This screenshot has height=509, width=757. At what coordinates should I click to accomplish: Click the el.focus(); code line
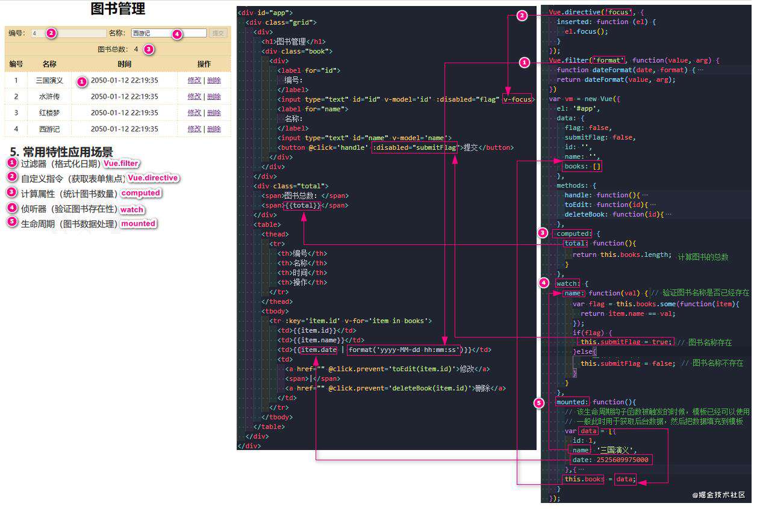pos(587,31)
